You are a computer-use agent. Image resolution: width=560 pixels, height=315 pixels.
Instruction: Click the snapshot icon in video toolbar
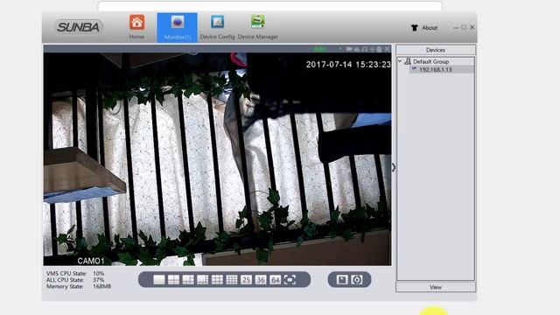(356, 49)
